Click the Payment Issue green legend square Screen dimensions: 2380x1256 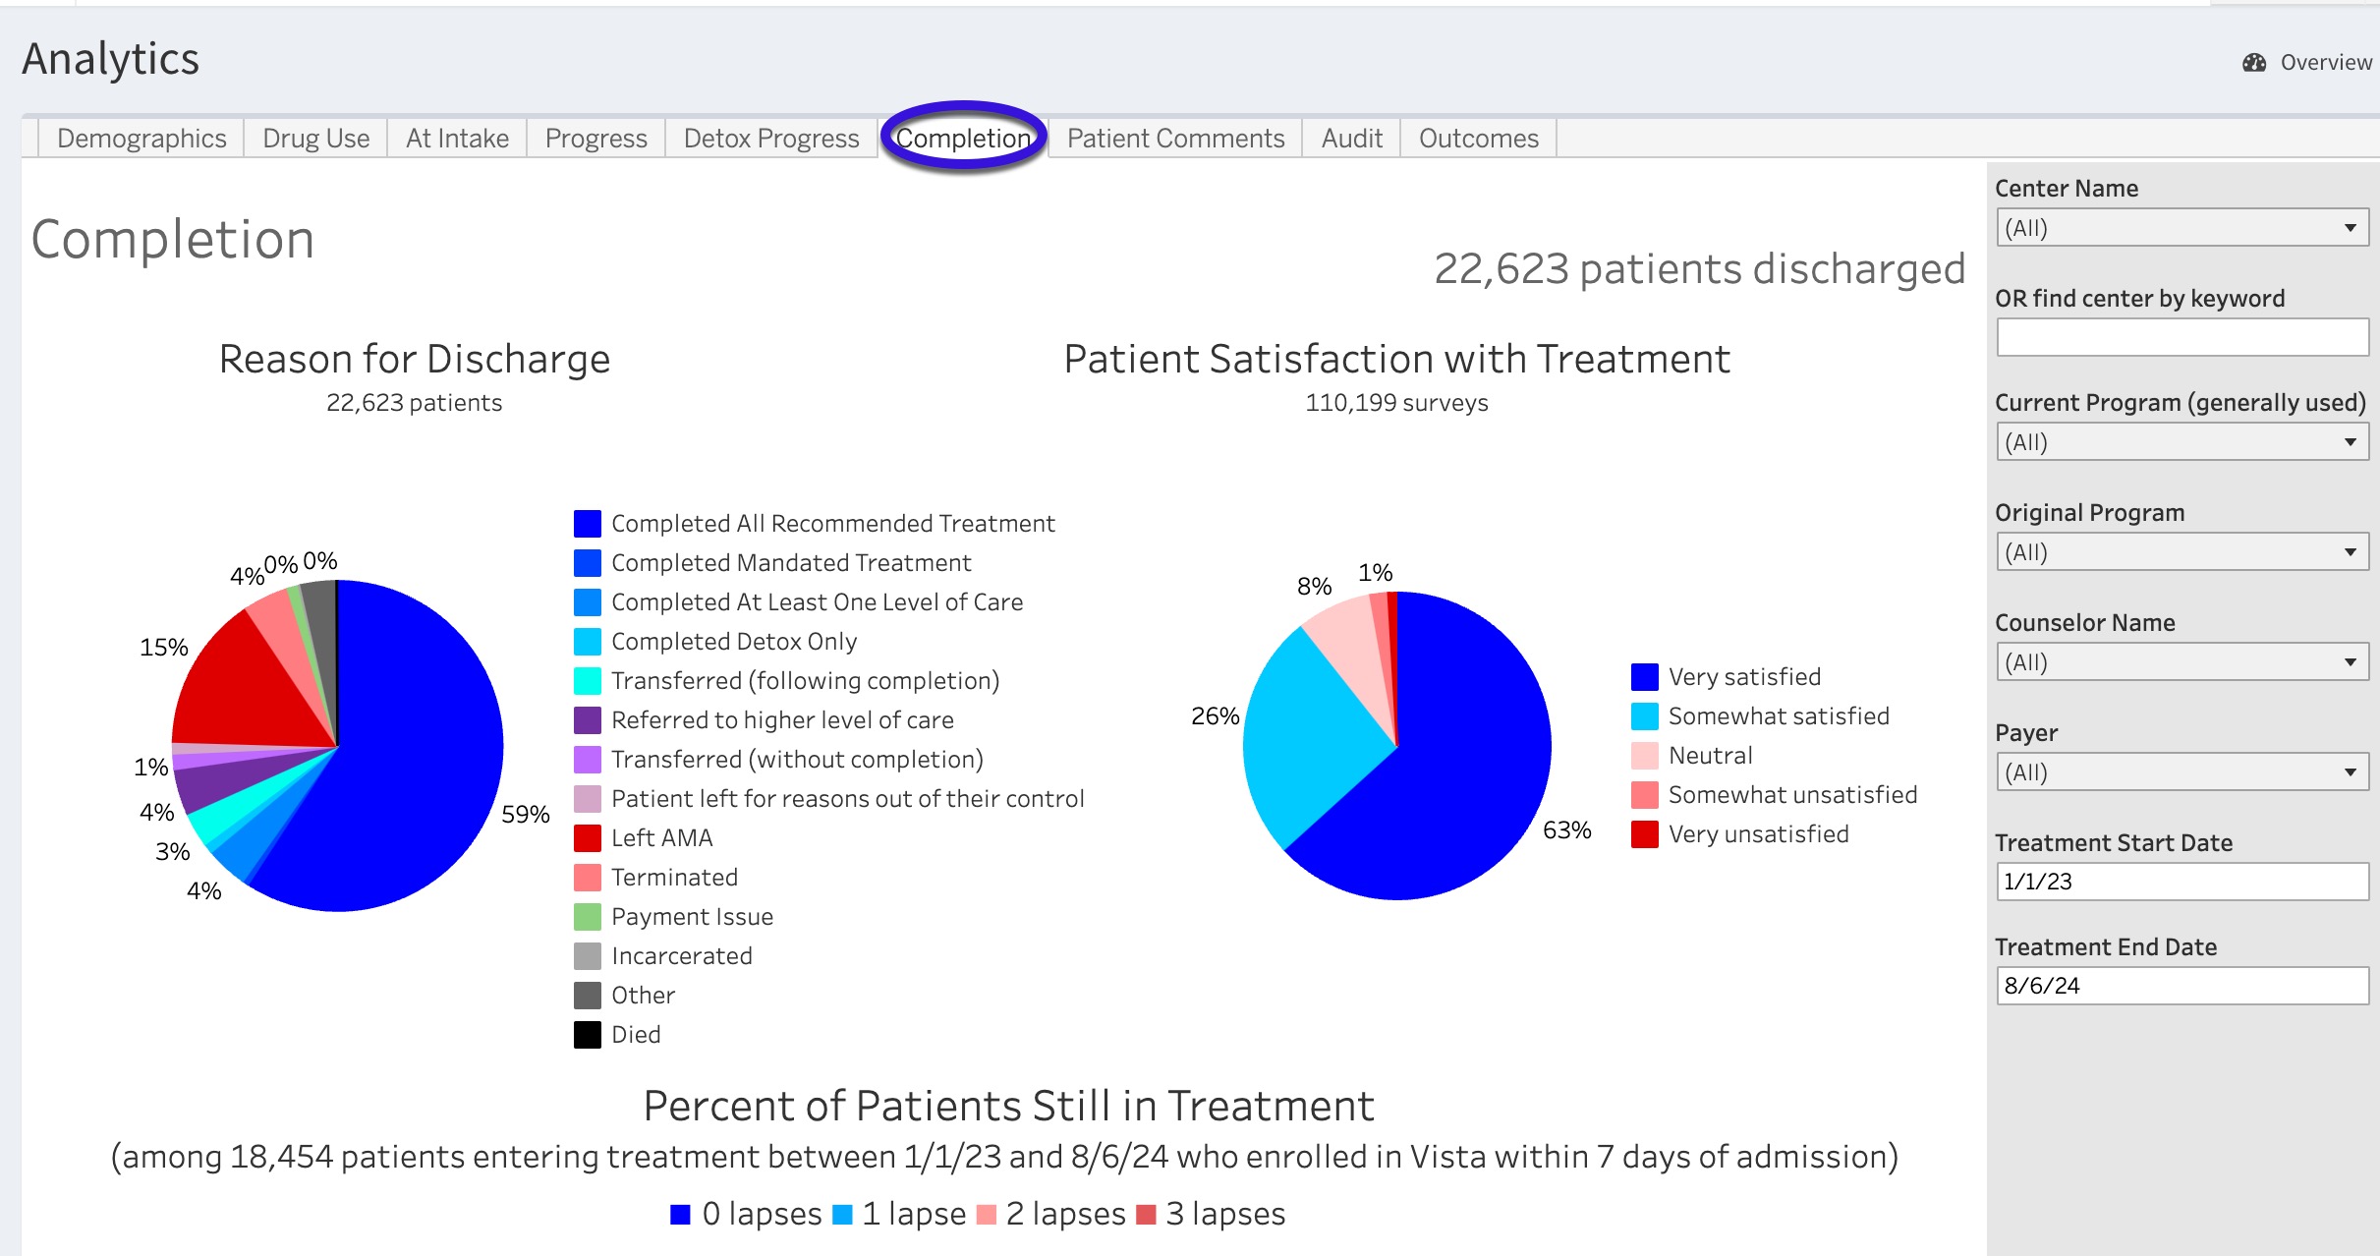588,917
